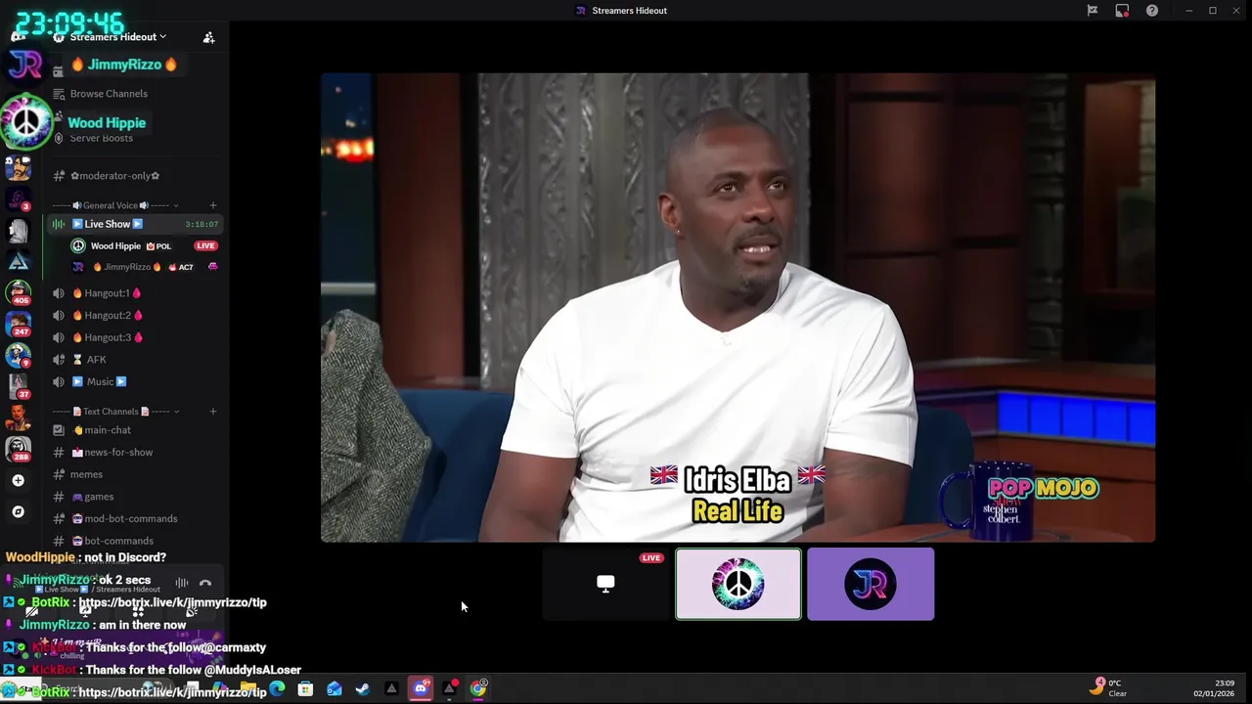Select the JR server icon in sidebar
The width and height of the screenshot is (1252, 704).
[25, 66]
